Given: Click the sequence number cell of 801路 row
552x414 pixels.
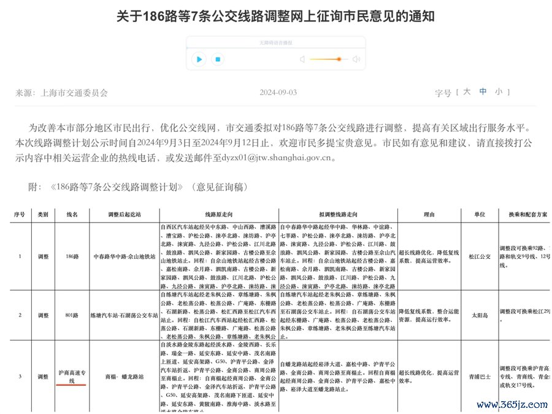Looking at the screenshot, I should point(20,315).
